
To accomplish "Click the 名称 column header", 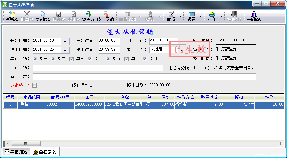I will point(125,97).
